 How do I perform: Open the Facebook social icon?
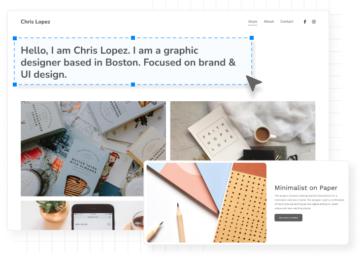click(x=305, y=22)
